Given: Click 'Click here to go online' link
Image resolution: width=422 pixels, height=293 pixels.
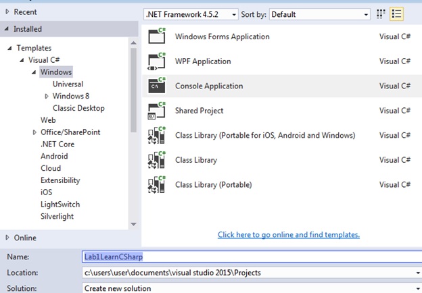Looking at the screenshot, I should coord(289,235).
